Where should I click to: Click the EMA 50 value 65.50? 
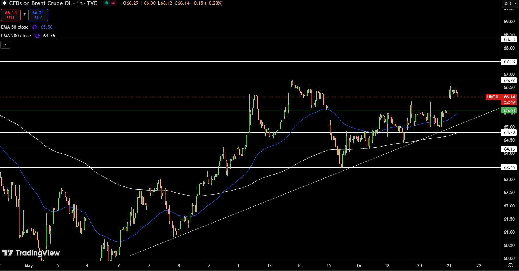(47, 27)
